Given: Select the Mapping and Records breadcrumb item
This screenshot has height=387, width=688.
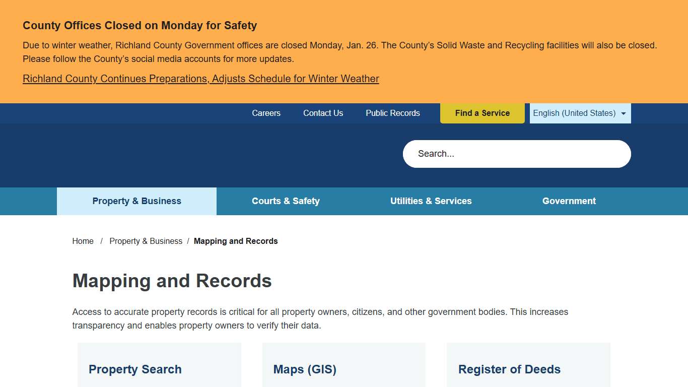Looking at the screenshot, I should [236, 241].
